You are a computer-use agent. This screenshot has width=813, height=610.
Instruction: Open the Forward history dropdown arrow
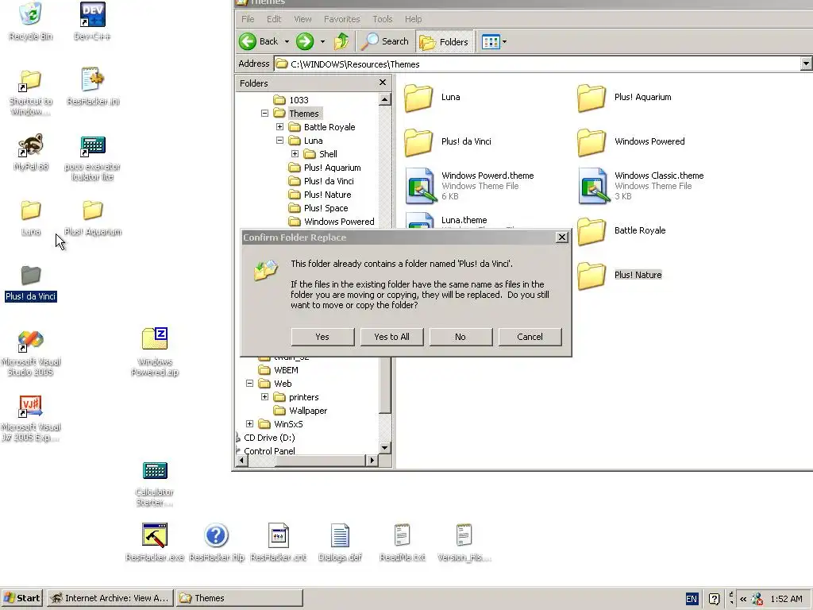tap(322, 42)
